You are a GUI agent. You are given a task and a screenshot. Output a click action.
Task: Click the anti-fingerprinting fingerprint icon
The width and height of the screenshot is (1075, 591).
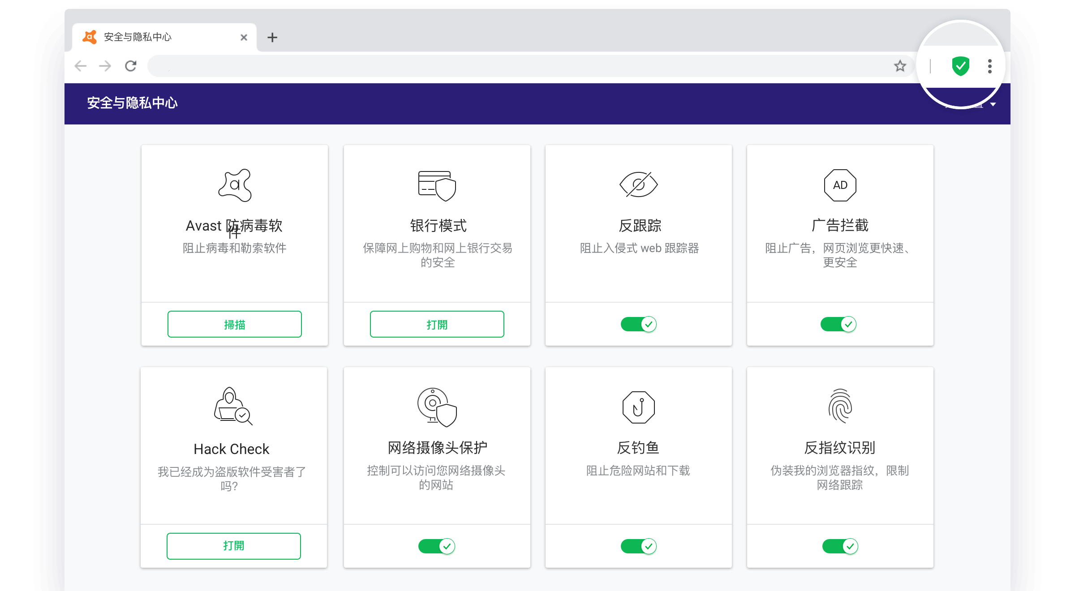840,406
